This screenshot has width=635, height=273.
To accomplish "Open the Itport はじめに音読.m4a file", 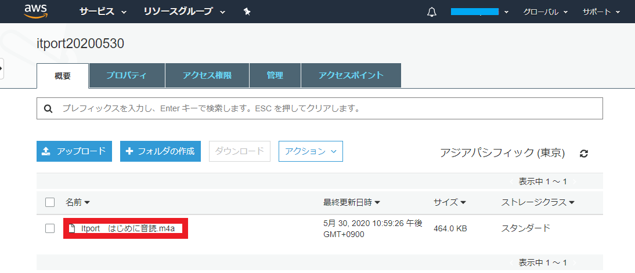I will (x=128, y=228).
